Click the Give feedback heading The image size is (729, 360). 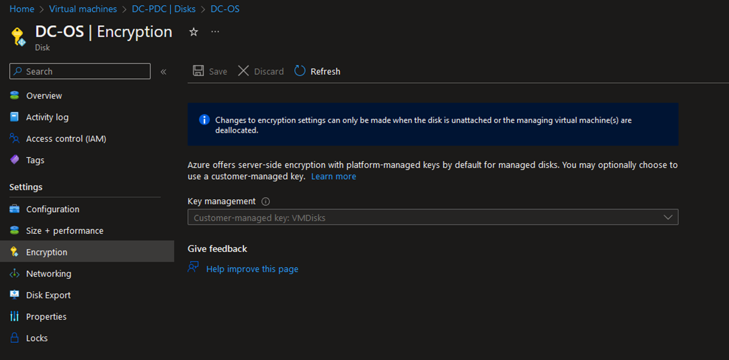217,249
